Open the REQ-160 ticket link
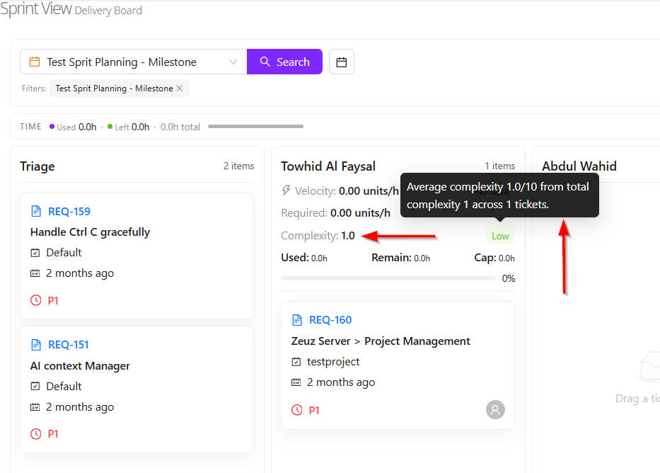Image resolution: width=660 pixels, height=473 pixels. click(x=330, y=320)
